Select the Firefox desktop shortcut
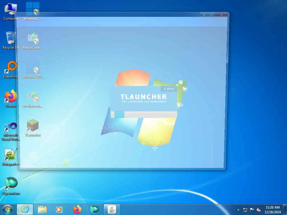 (x=11, y=99)
